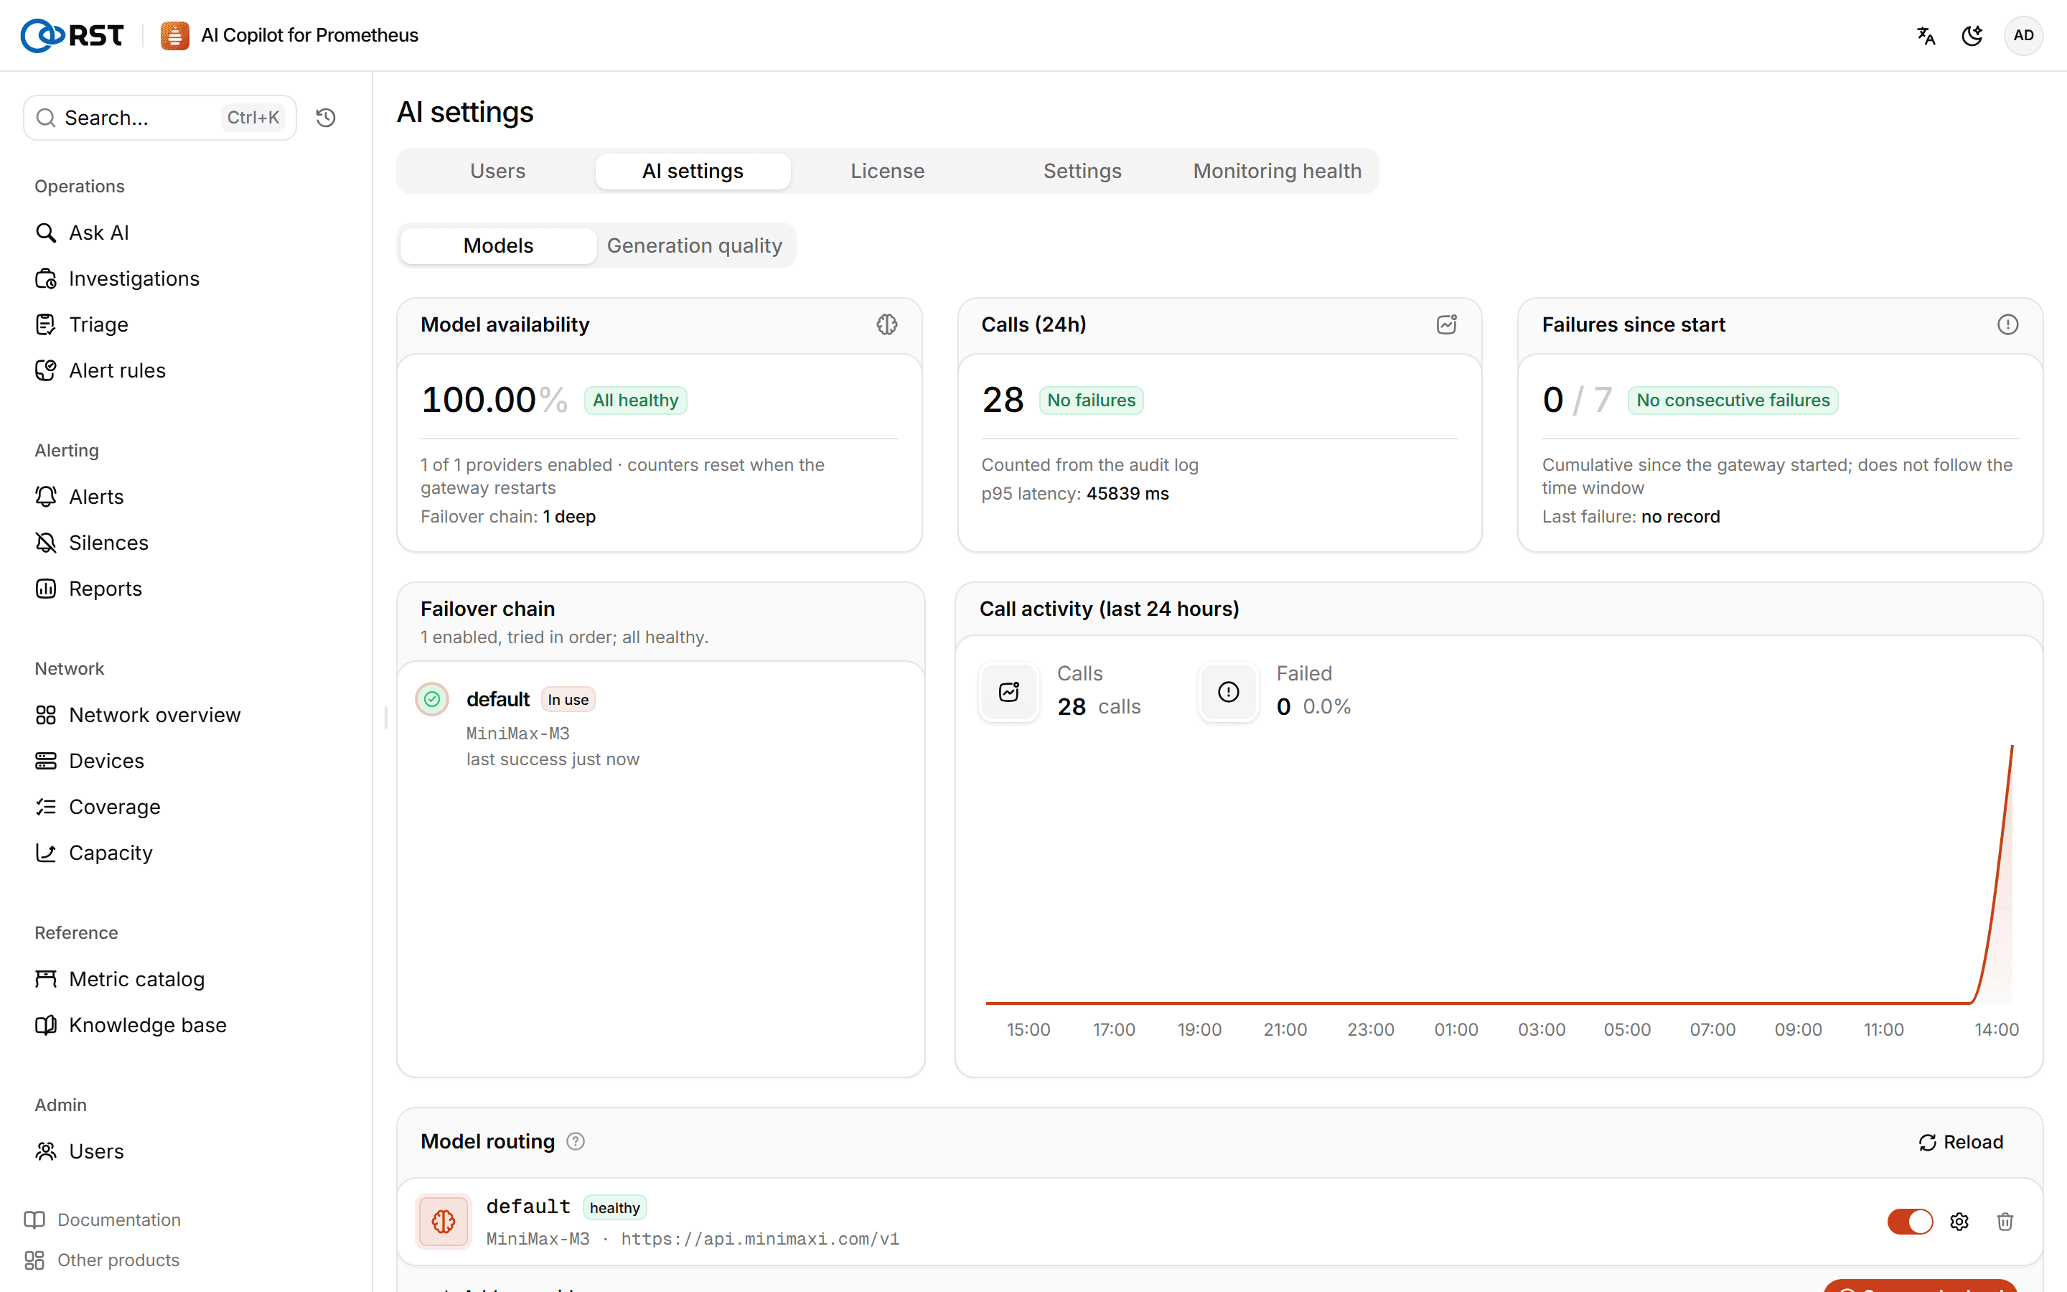The image size is (2067, 1292).
Task: Select the Generation quality sub-tab
Action: [695, 246]
